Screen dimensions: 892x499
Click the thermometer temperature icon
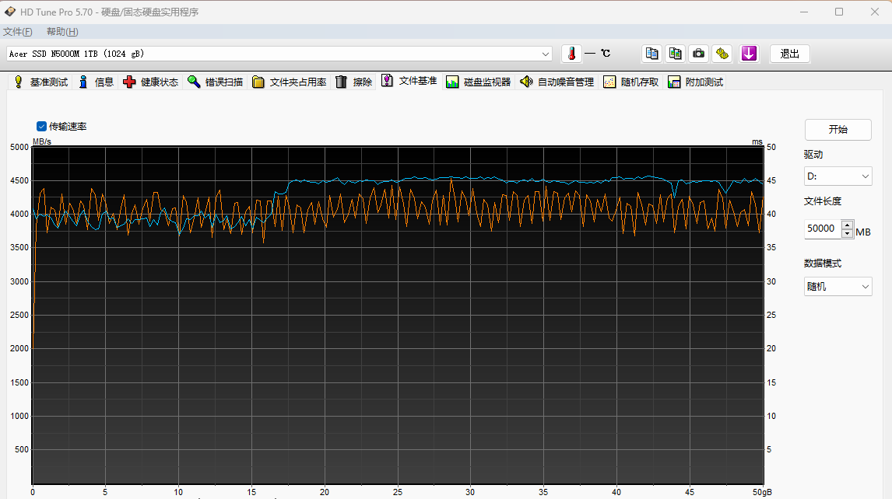coord(571,54)
